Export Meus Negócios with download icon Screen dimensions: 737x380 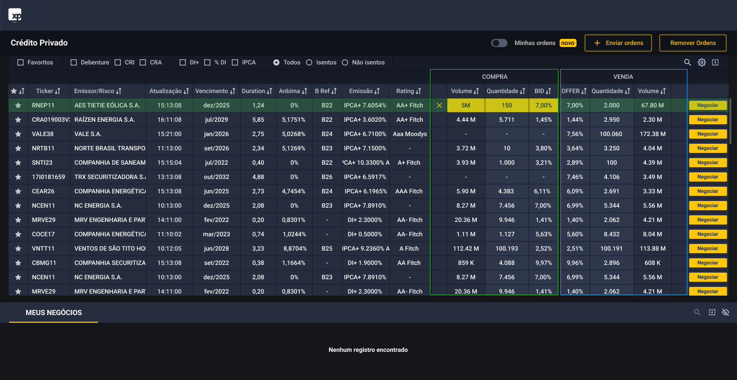(711, 312)
